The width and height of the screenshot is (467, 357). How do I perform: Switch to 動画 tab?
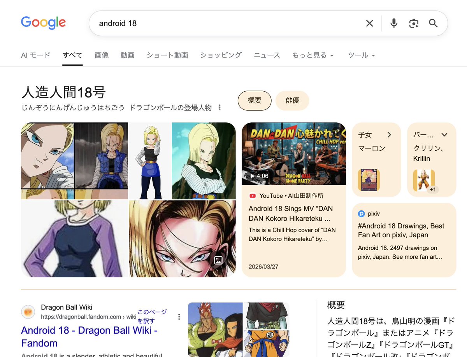[x=127, y=55]
